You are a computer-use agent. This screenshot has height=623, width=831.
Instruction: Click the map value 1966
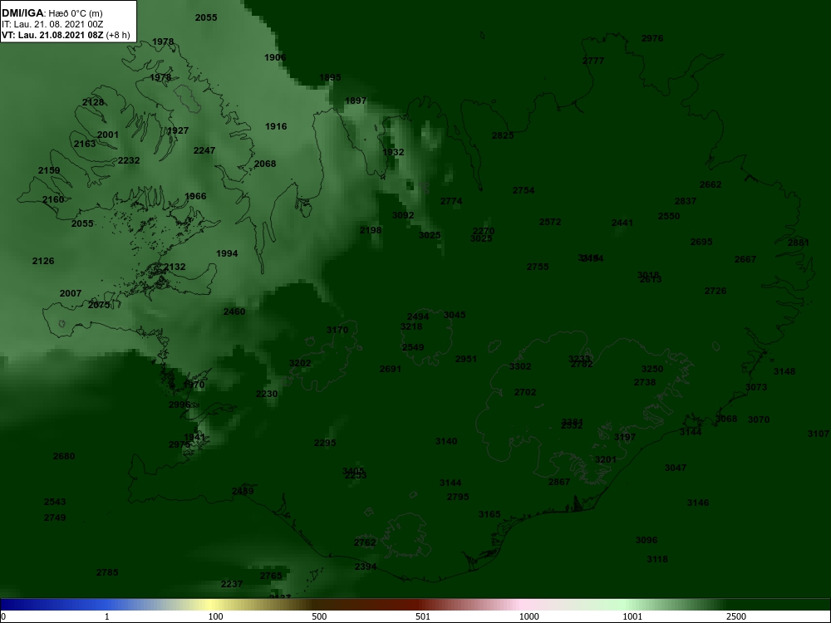pyautogui.click(x=195, y=196)
